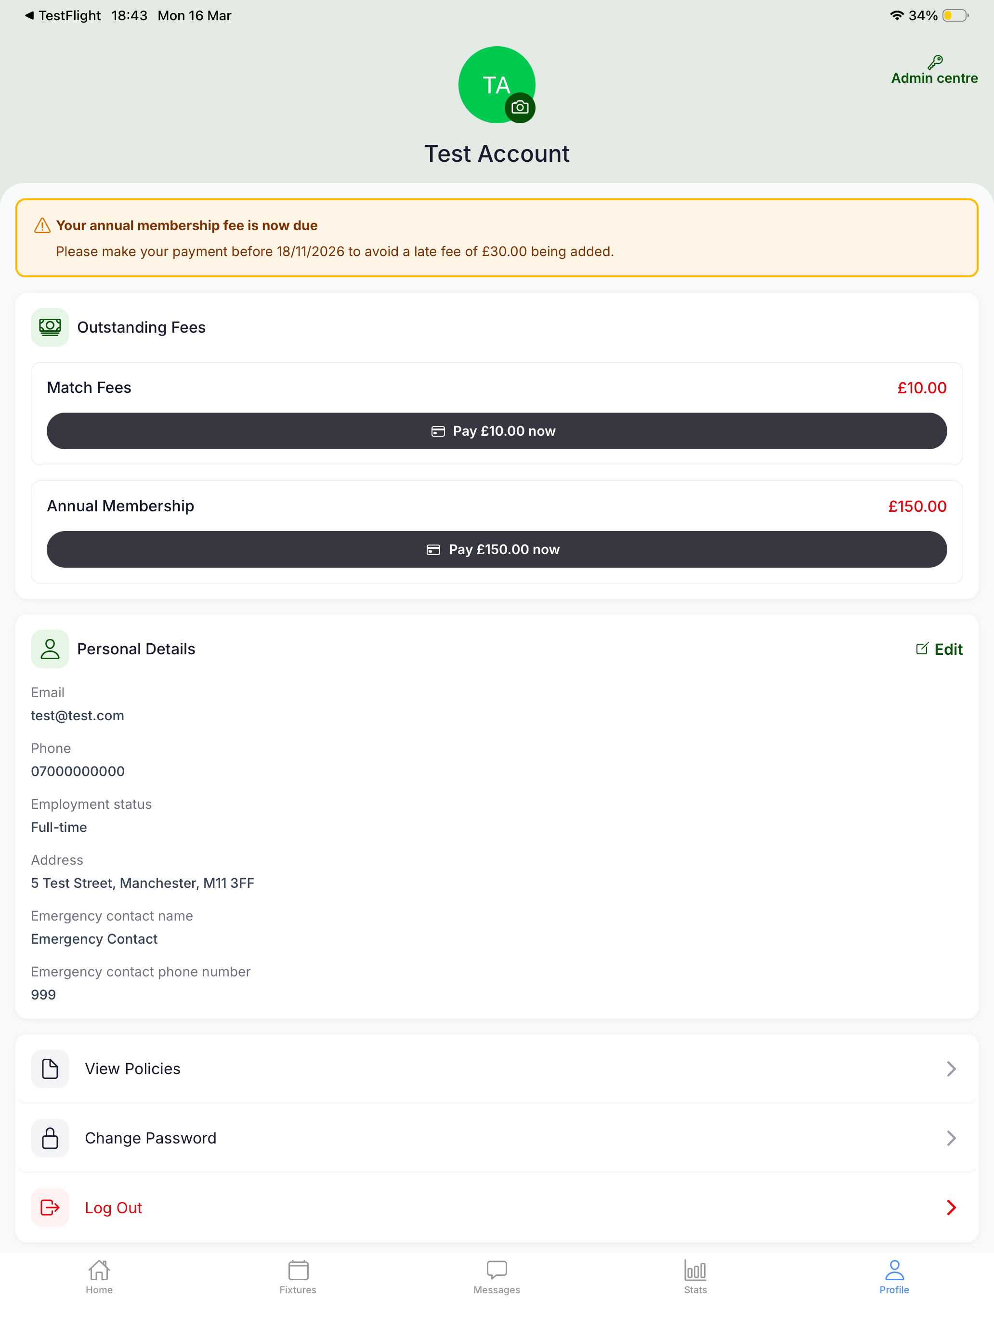
Task: Tap the Outstanding Fees cash icon
Action: tap(50, 327)
